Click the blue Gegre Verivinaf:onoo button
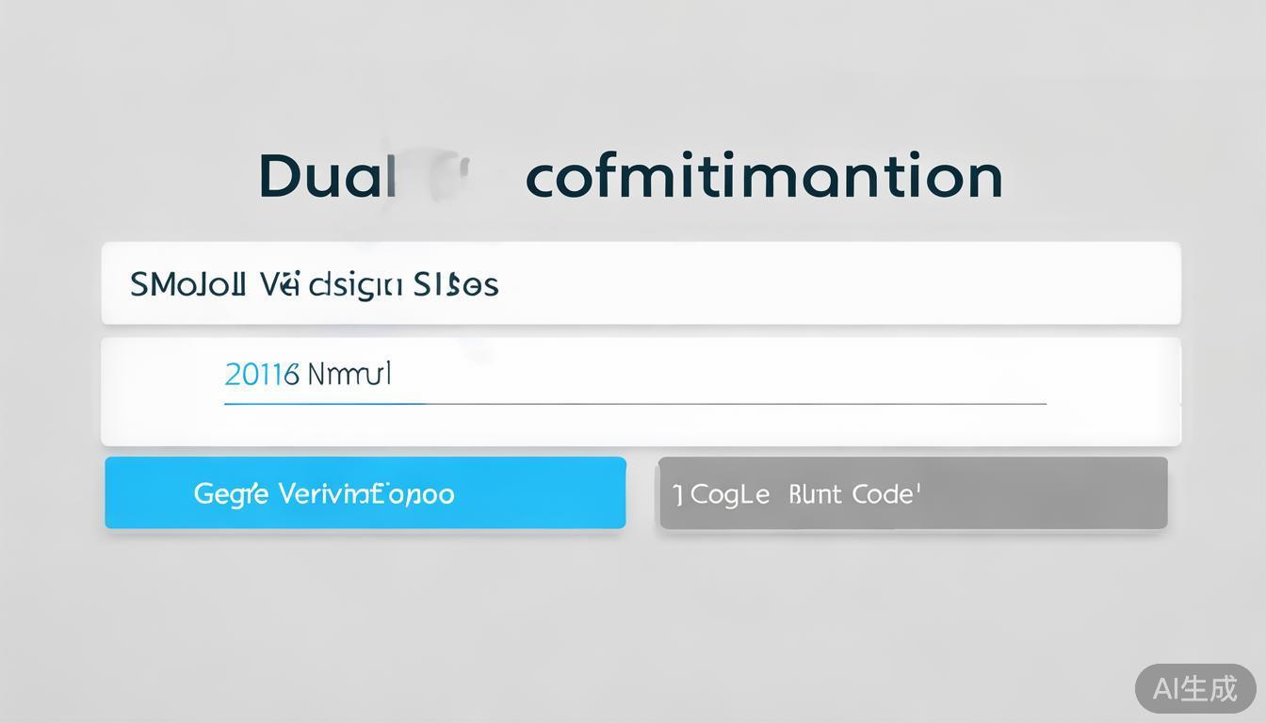 pyautogui.click(x=365, y=492)
